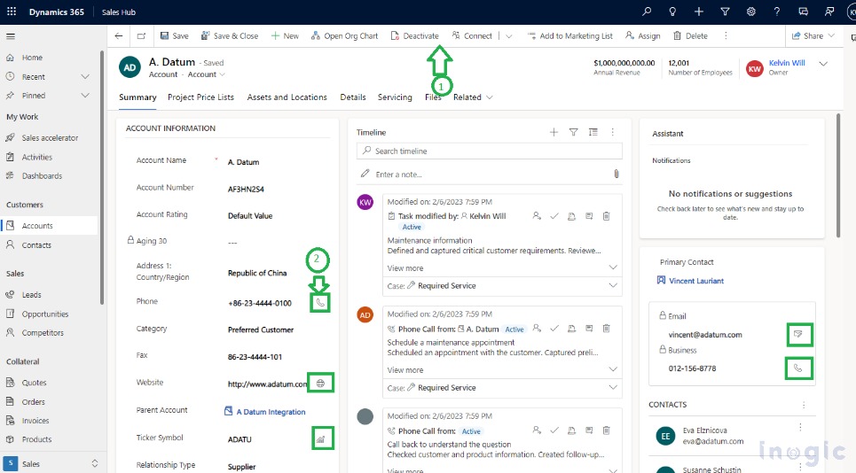
Task: Switch to the Details tab
Action: click(x=353, y=97)
